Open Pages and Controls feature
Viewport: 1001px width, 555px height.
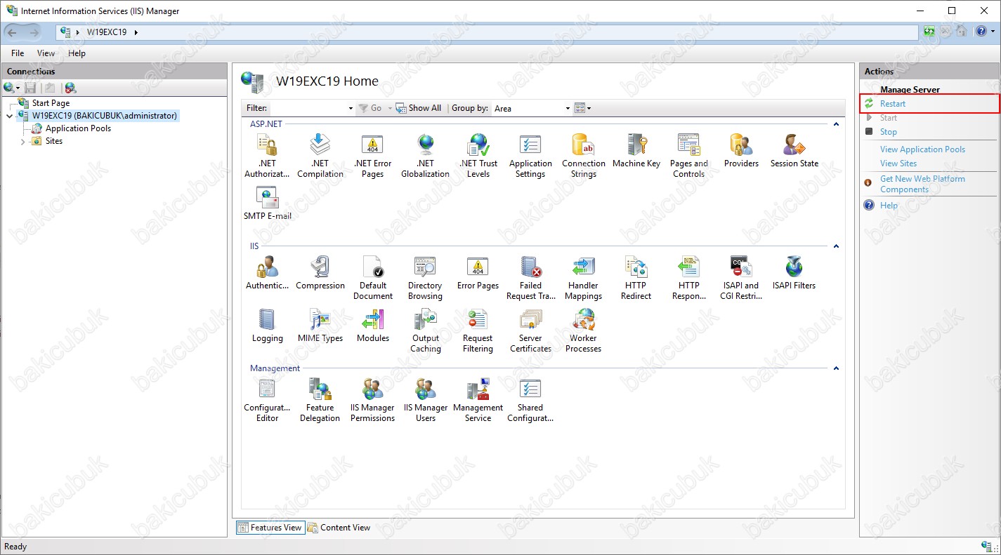[x=688, y=156]
